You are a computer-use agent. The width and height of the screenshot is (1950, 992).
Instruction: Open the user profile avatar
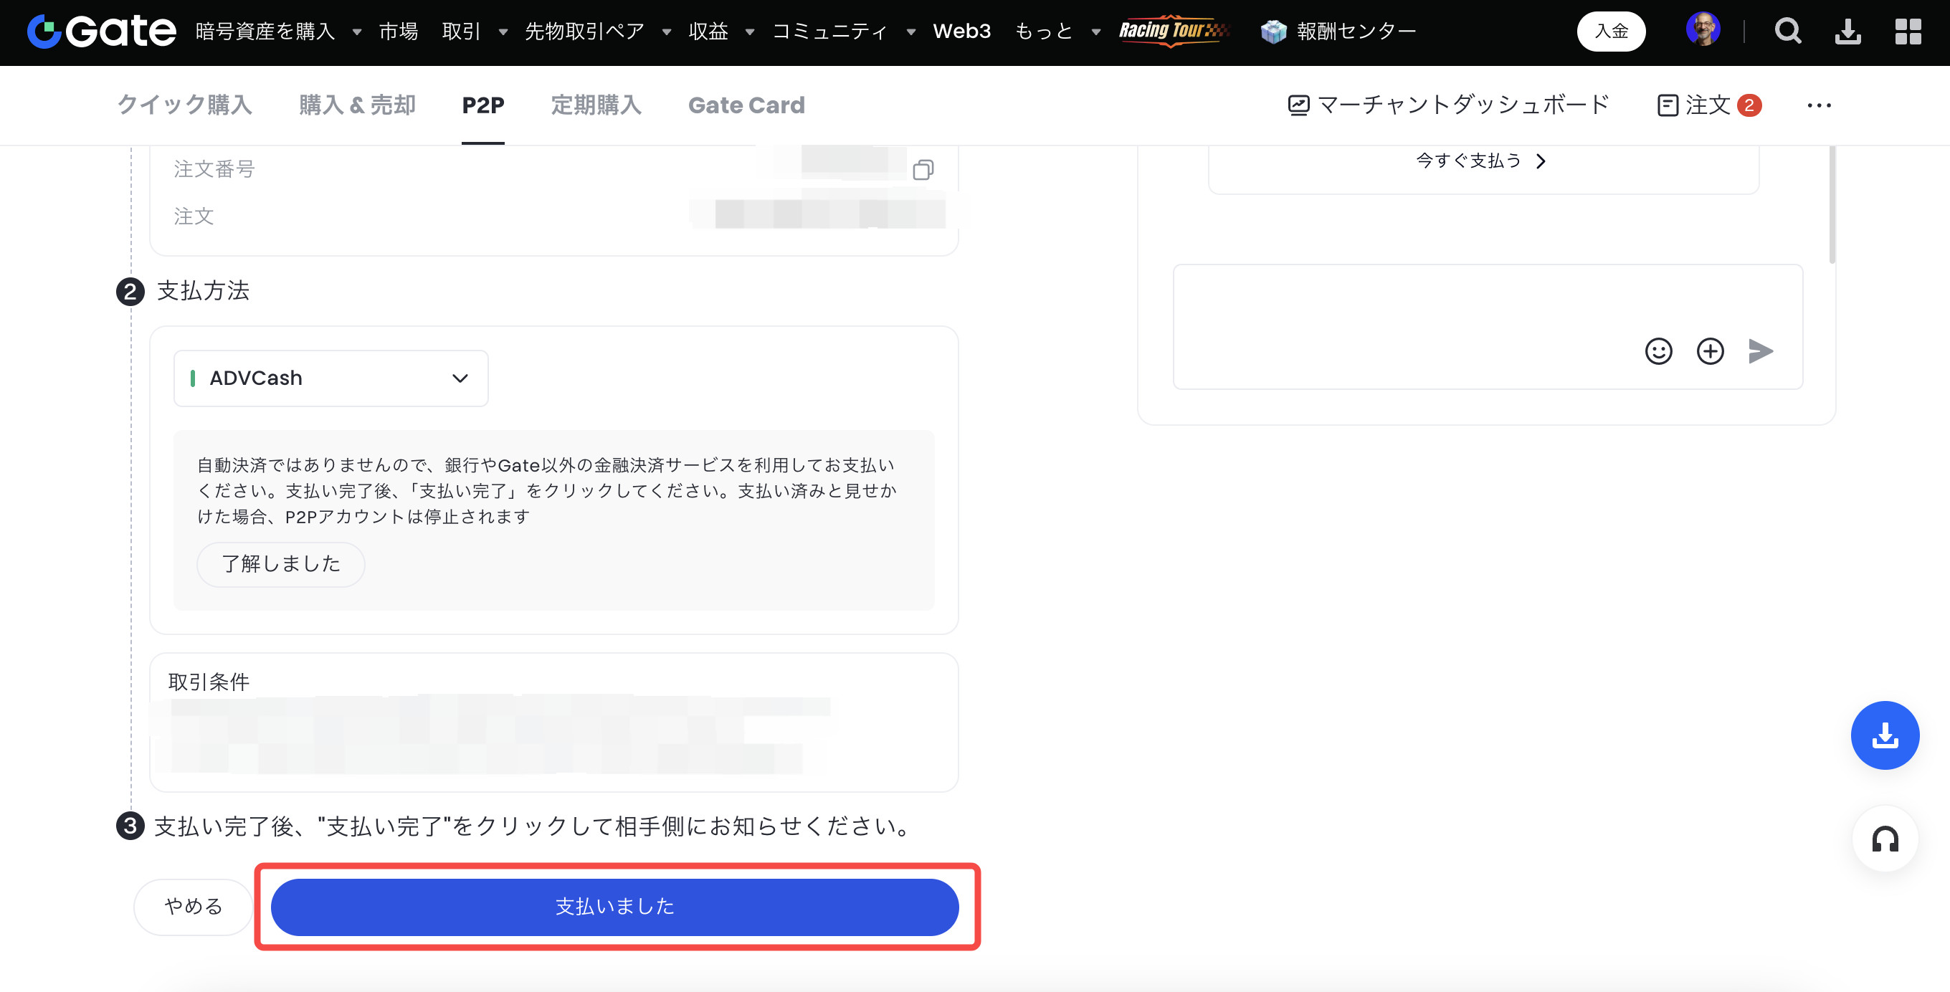coord(1703,30)
